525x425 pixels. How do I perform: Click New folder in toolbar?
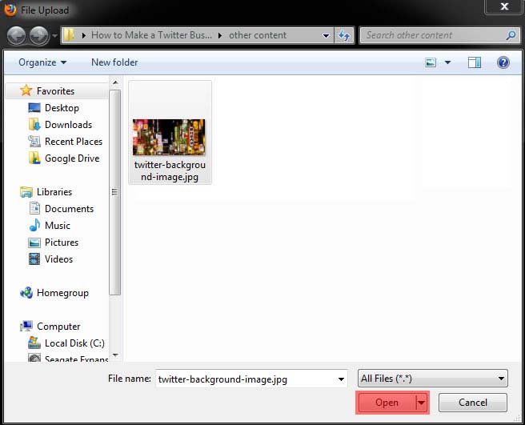click(x=114, y=62)
